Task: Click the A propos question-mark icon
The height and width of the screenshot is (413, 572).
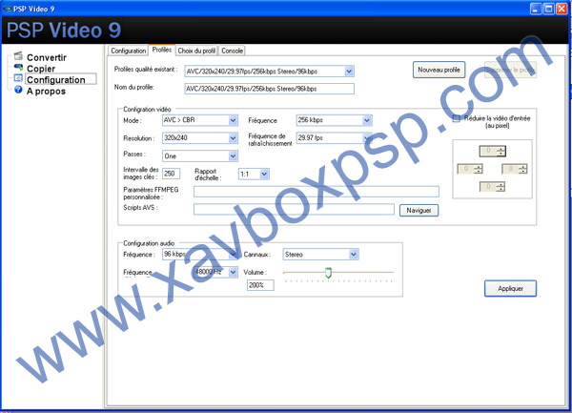Action: pyautogui.click(x=18, y=90)
